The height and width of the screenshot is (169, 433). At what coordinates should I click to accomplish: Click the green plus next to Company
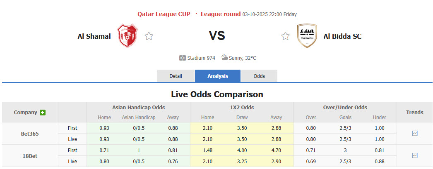[x=43, y=113]
